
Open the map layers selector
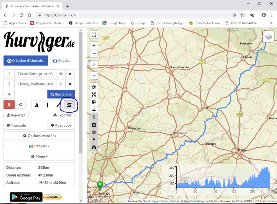coord(269,37)
